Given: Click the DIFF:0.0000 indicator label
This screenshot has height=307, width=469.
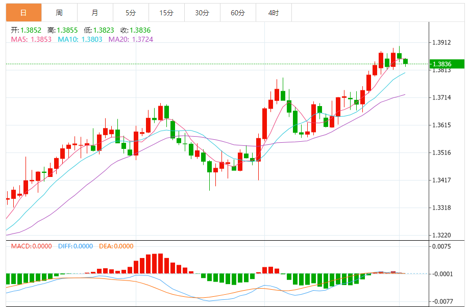Looking at the screenshot, I should (x=76, y=246).
